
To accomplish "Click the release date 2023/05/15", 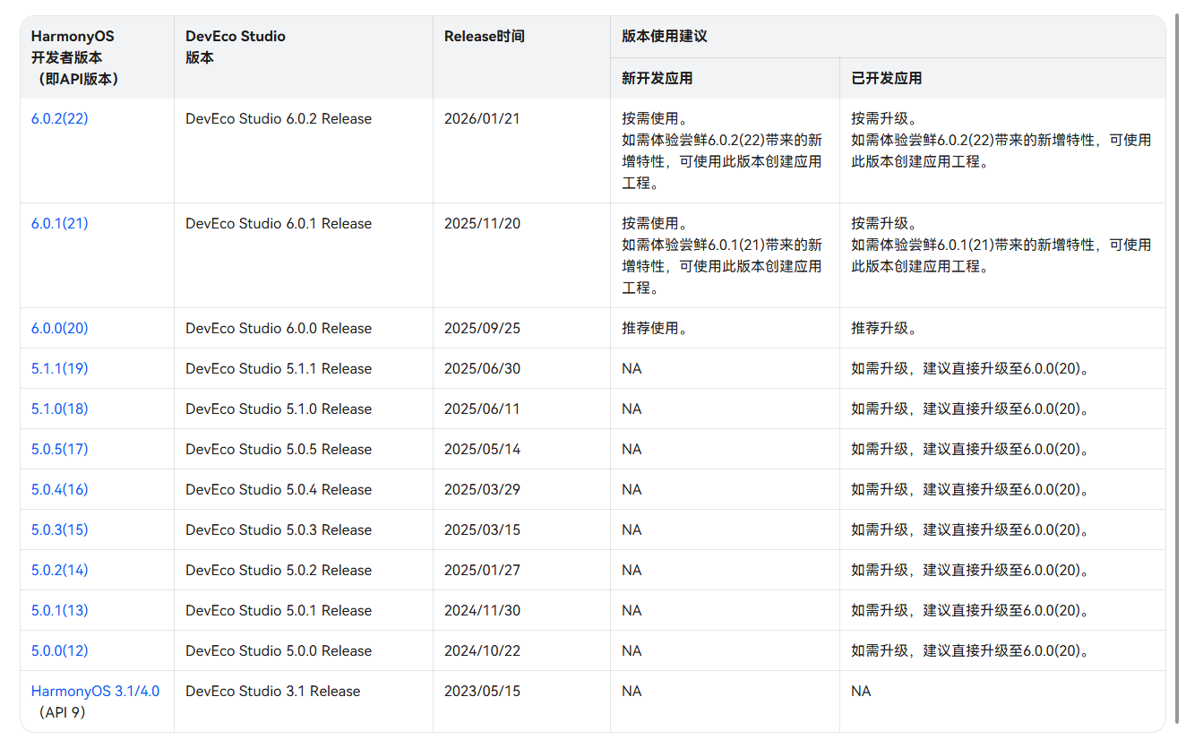I will (x=482, y=691).
